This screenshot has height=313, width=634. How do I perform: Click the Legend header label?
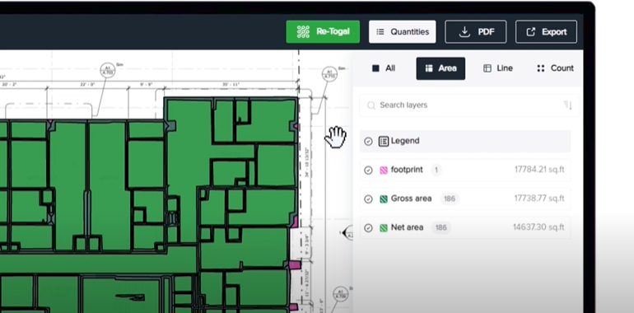pyautogui.click(x=405, y=141)
